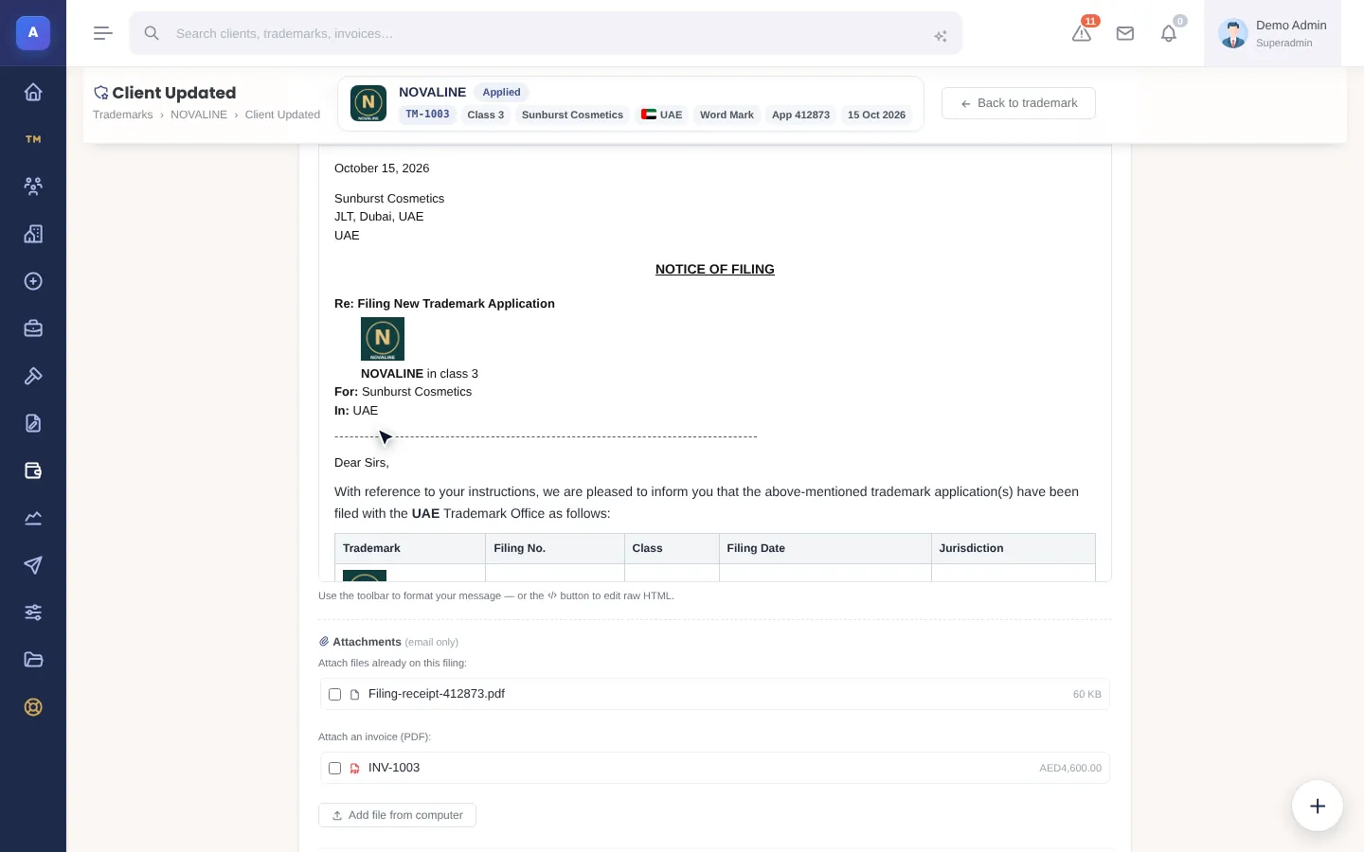Click the Filing No. column header
This screenshot has width=1364, height=852.
point(555,549)
